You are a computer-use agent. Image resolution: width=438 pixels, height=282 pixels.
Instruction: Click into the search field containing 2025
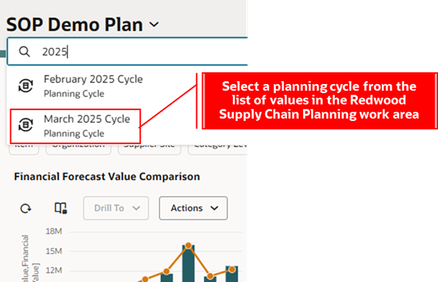point(128,52)
